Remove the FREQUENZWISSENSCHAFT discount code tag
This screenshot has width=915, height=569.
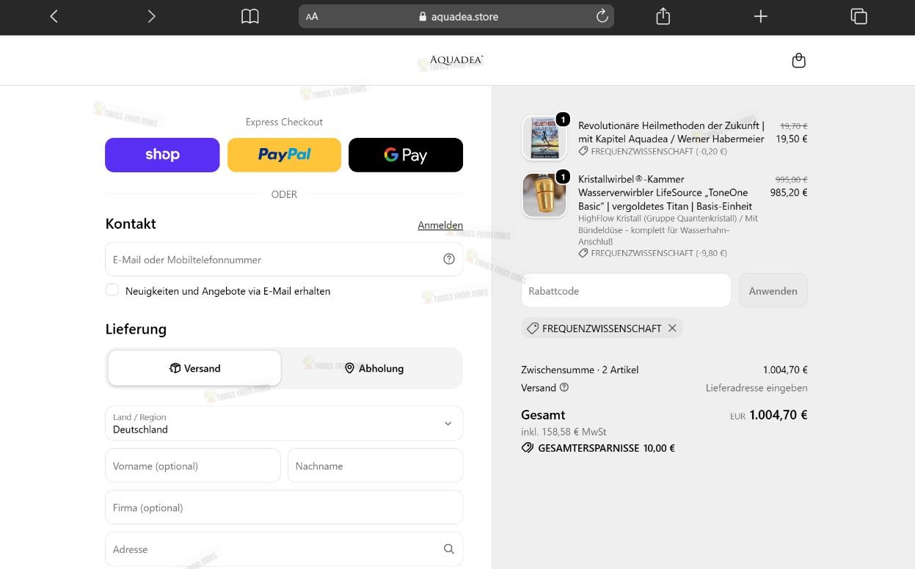click(x=672, y=328)
